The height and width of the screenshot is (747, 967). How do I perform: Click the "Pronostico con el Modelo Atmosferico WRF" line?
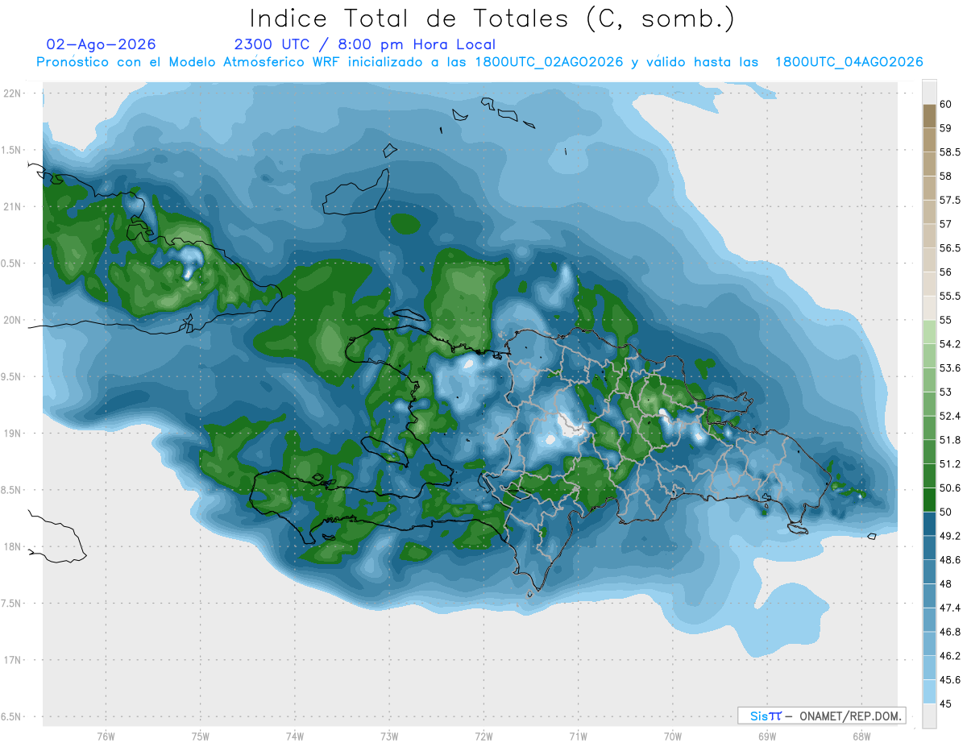(x=189, y=62)
